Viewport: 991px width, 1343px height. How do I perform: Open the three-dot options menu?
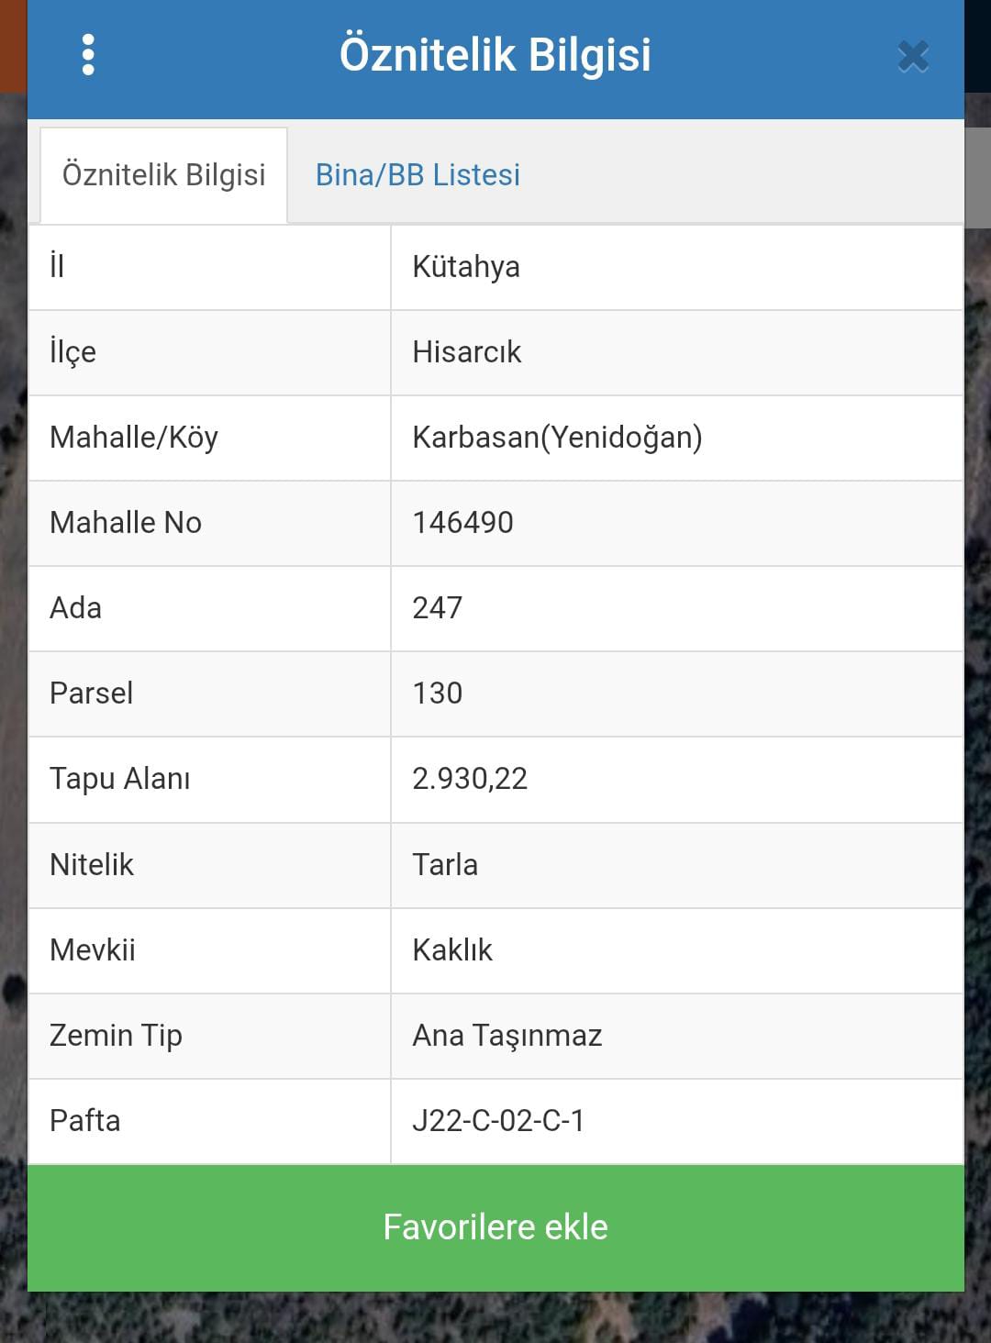[88, 55]
